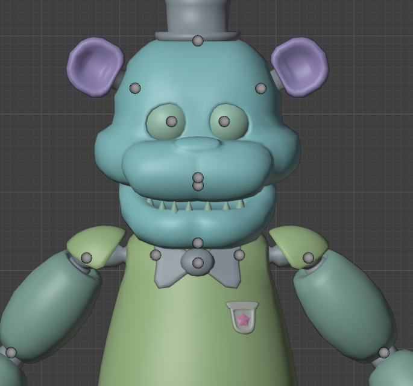Click the elbow control on the left arm
Viewport: 413px width, 386px height.
pos(11,353)
